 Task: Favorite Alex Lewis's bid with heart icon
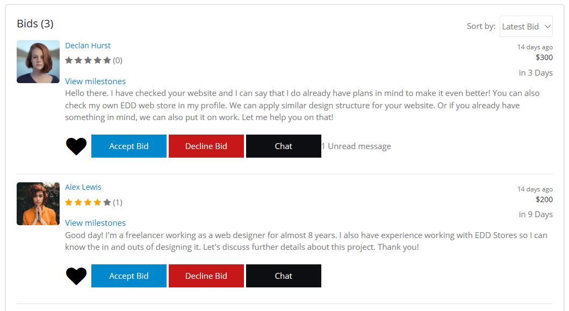(x=76, y=276)
